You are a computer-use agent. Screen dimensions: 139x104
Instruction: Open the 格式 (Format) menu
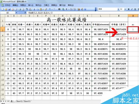38,5
